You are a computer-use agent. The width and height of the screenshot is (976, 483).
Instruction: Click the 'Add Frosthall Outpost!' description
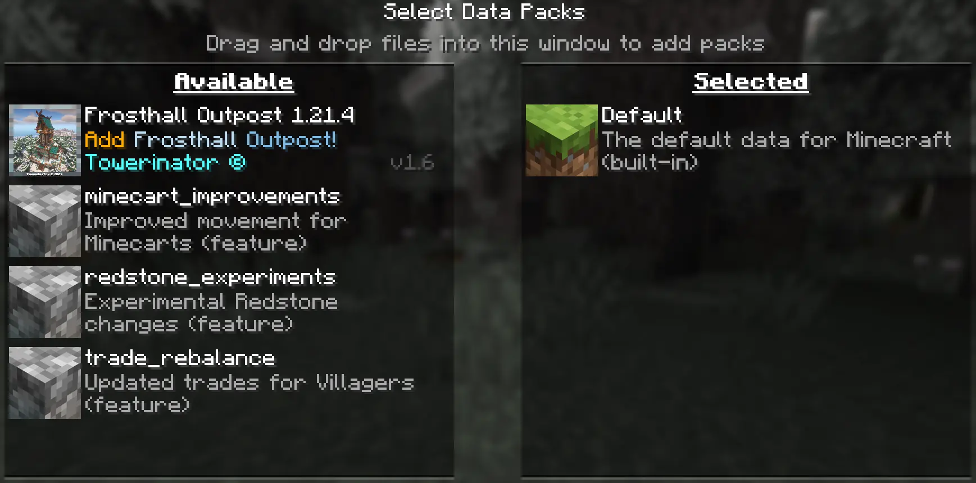(x=211, y=140)
